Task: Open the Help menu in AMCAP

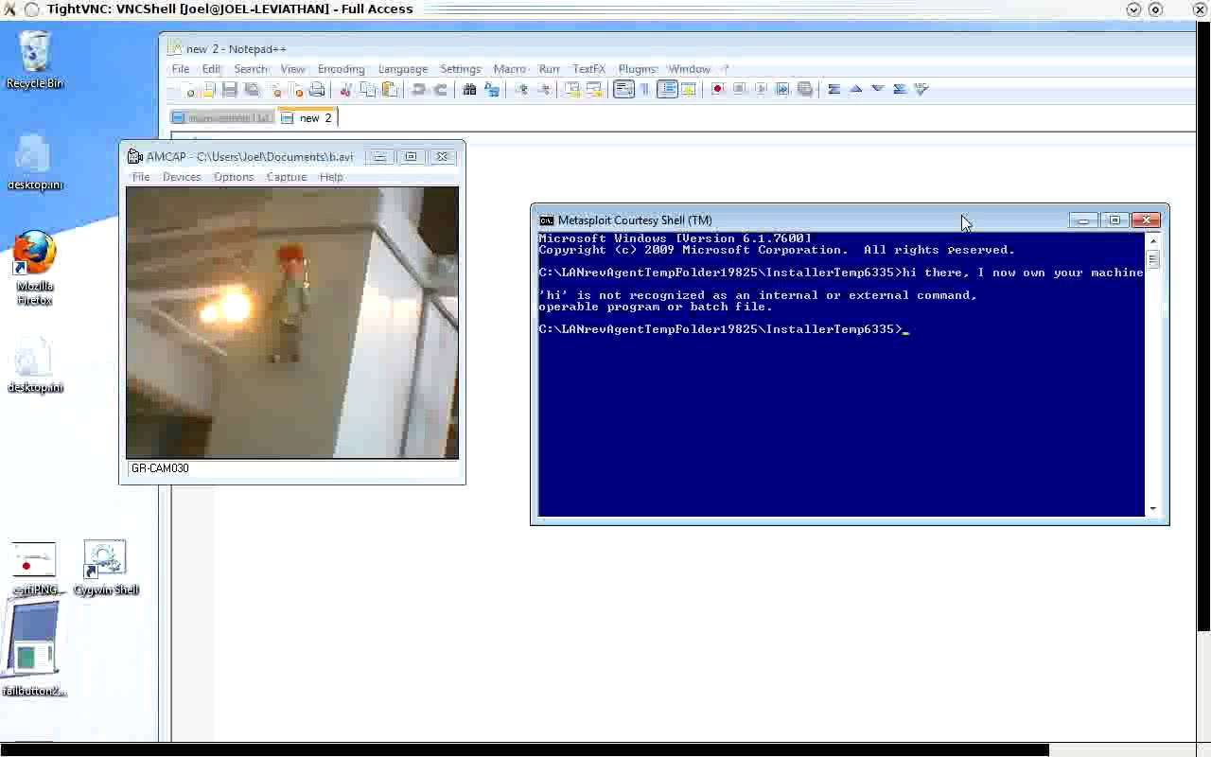Action: [331, 177]
